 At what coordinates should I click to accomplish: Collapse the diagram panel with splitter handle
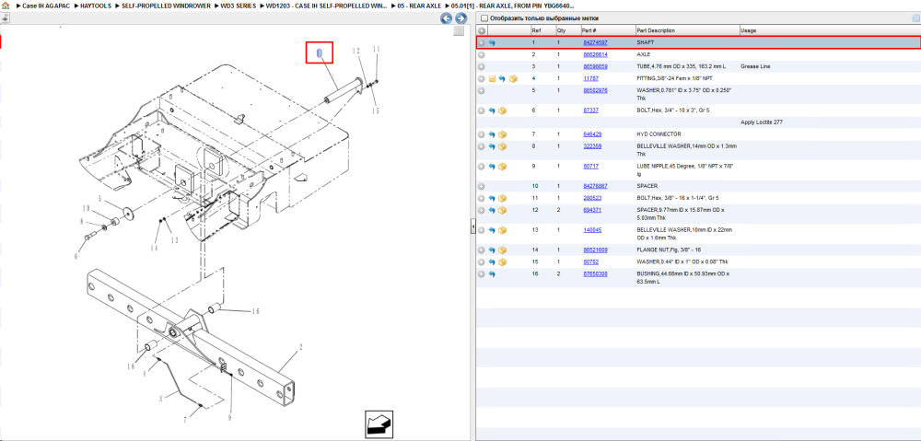click(472, 227)
